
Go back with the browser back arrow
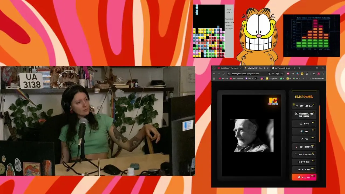(x=214, y=74)
